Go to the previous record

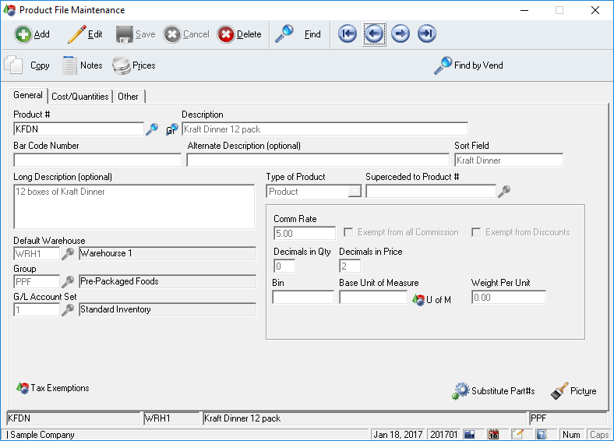tap(374, 34)
